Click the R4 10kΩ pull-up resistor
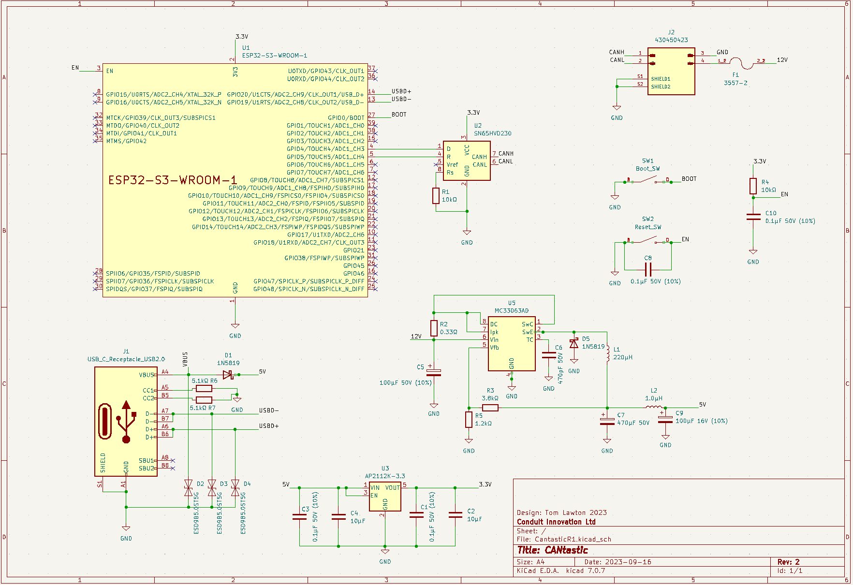The width and height of the screenshot is (853, 585). pos(753,186)
